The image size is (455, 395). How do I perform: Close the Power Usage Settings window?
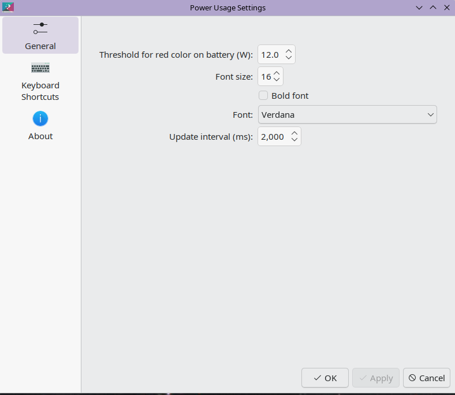pos(447,8)
